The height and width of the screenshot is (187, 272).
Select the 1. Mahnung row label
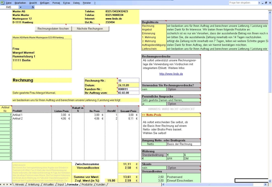click(x=154, y=37)
